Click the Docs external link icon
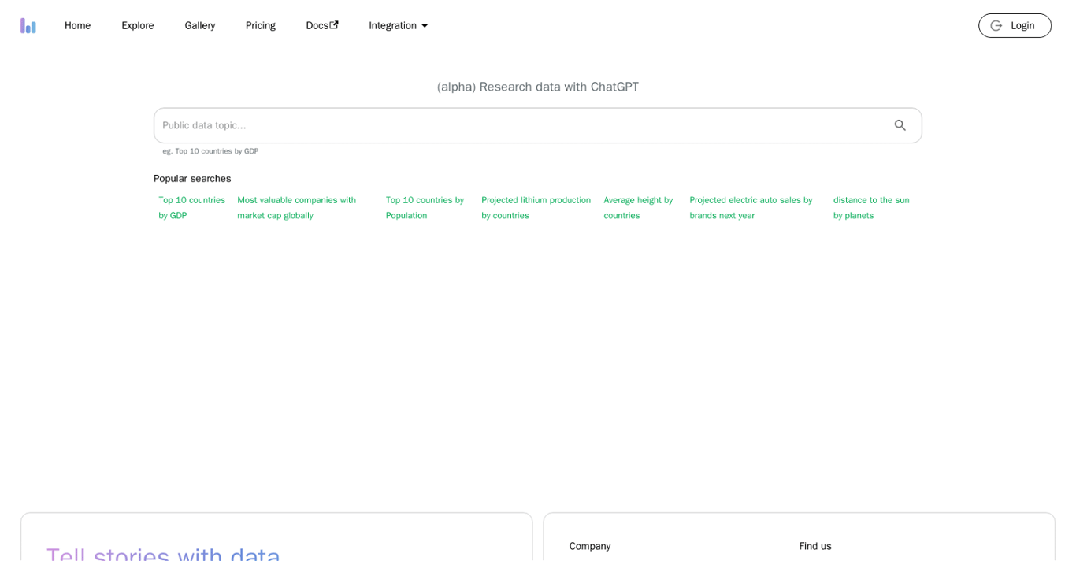This screenshot has height=561, width=1076. click(x=334, y=24)
